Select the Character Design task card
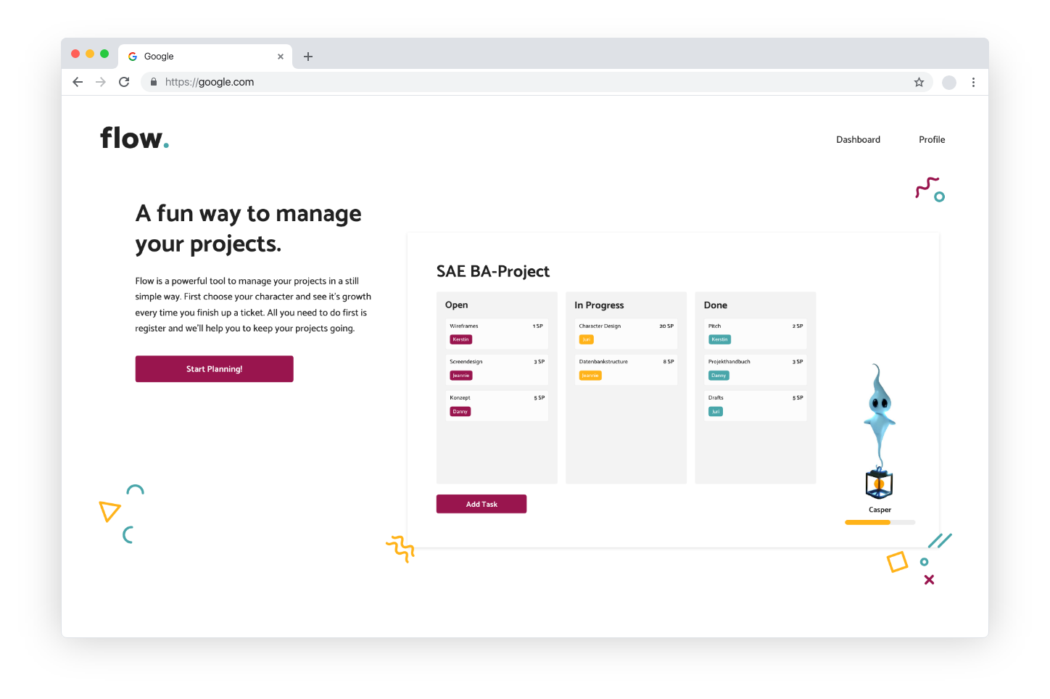The height and width of the screenshot is (699, 1050). point(626,333)
